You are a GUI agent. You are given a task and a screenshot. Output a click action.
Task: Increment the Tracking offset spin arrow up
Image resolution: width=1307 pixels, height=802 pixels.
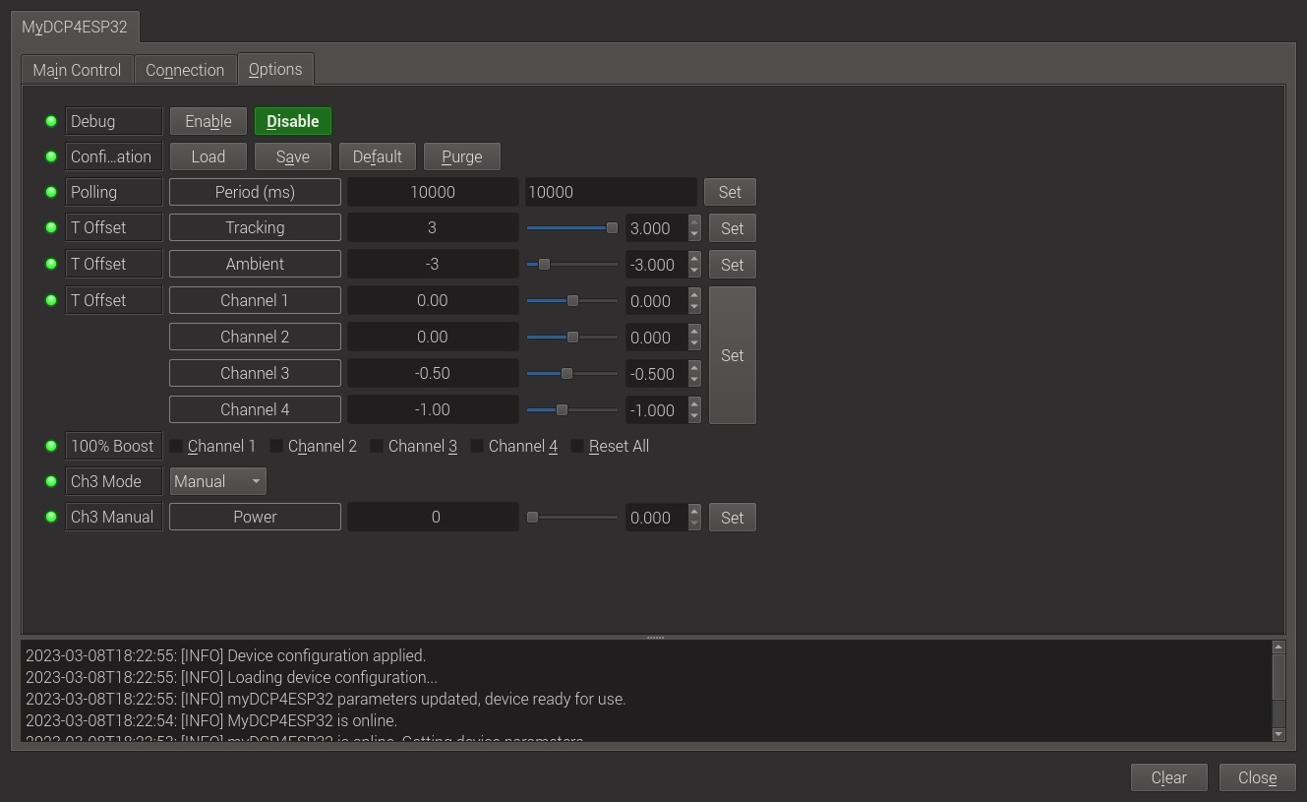(694, 222)
